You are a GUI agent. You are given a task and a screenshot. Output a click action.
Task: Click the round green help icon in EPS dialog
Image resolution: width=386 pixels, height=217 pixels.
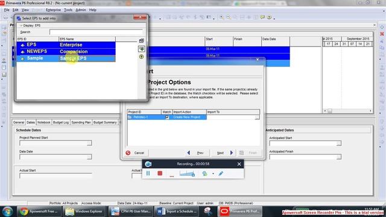tap(141, 57)
